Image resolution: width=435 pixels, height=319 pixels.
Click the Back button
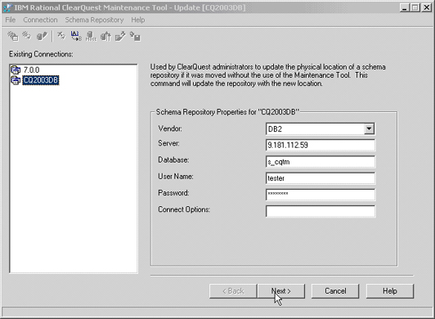tap(233, 291)
